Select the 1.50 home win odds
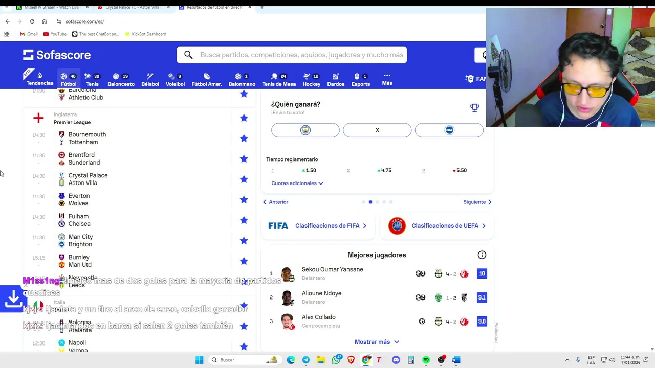The image size is (655, 368). 309,170
